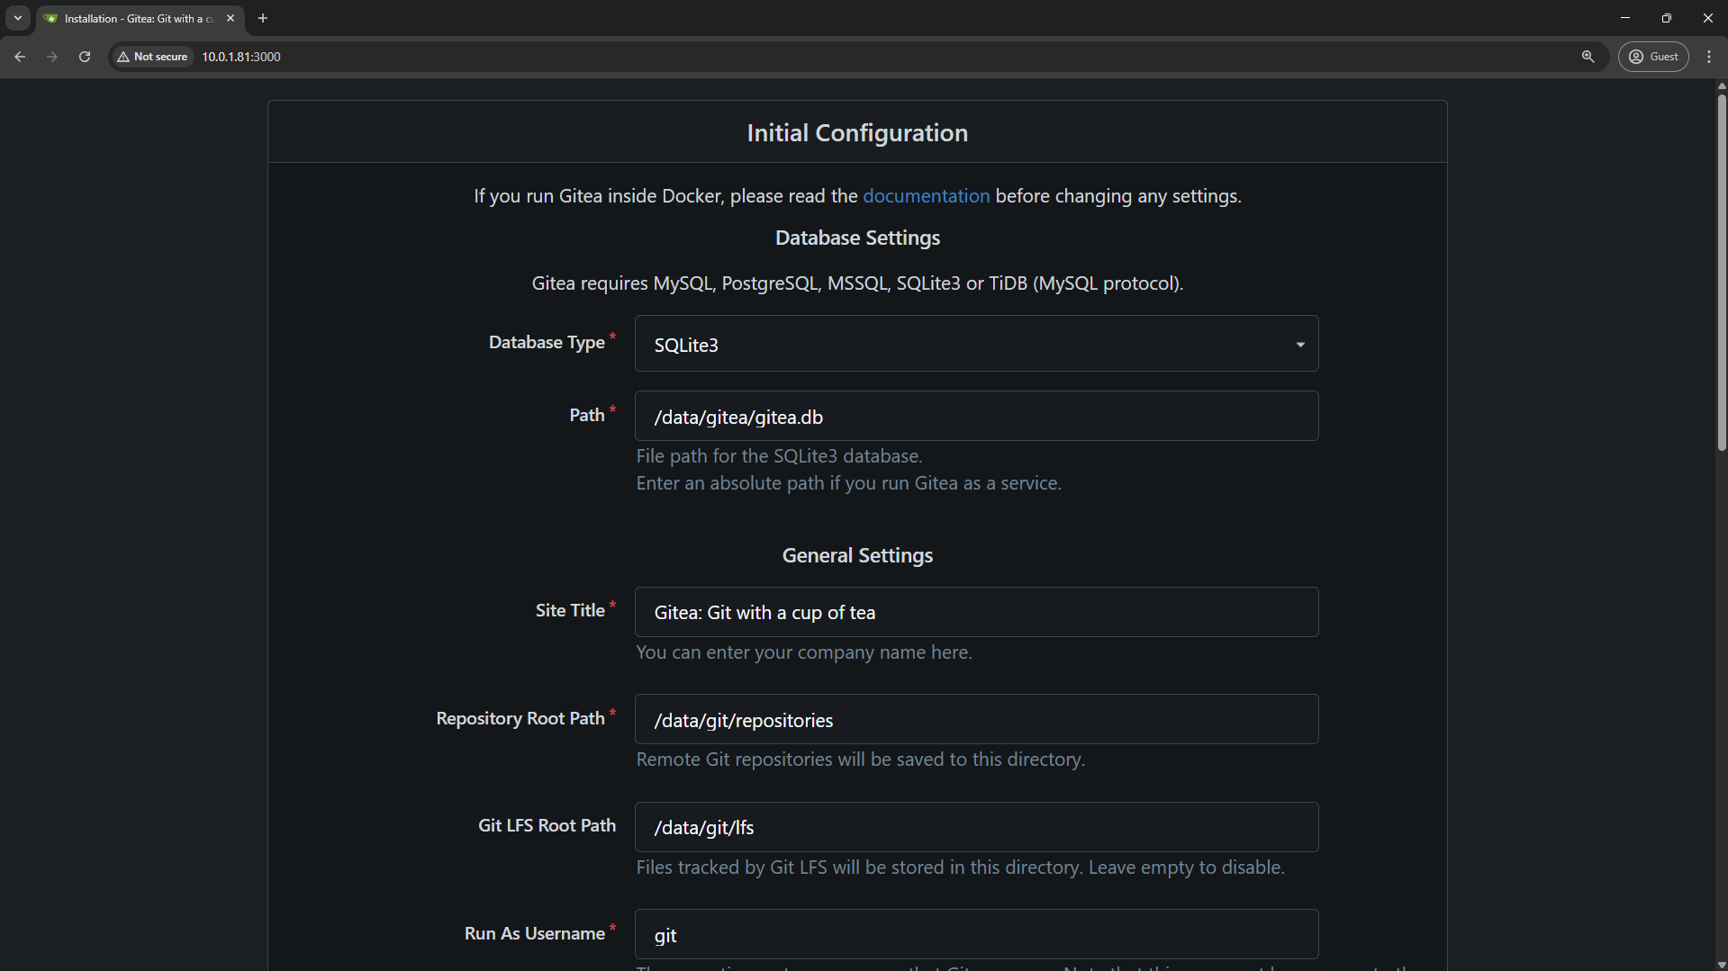Click the Git LFS Root Path field

(976, 827)
